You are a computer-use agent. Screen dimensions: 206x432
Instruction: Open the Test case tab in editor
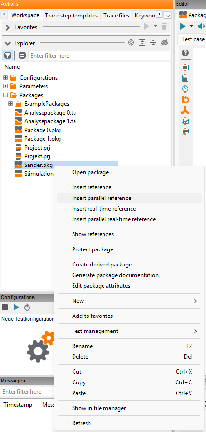193,39
